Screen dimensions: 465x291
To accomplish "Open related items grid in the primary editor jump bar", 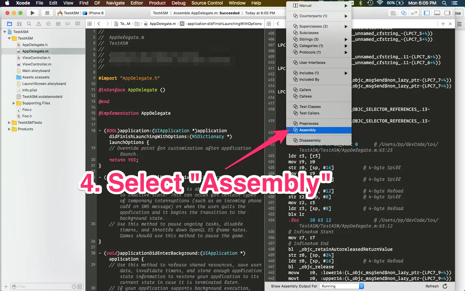I will pyautogui.click(x=90, y=24).
